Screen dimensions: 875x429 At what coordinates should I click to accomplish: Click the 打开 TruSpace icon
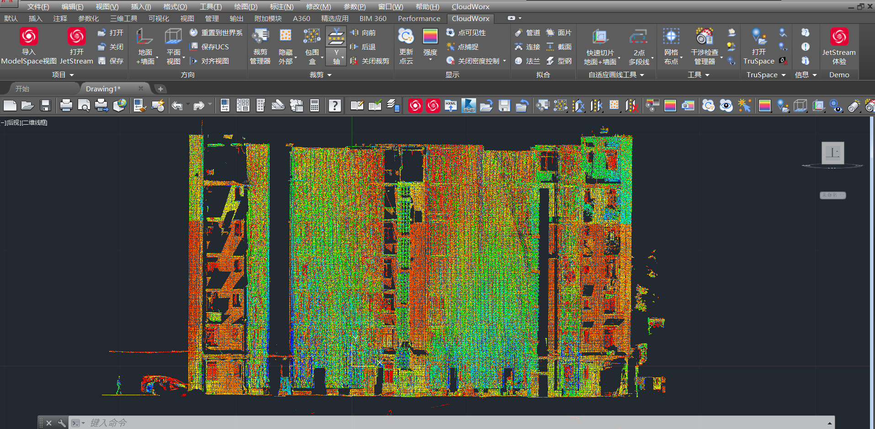pos(758,47)
